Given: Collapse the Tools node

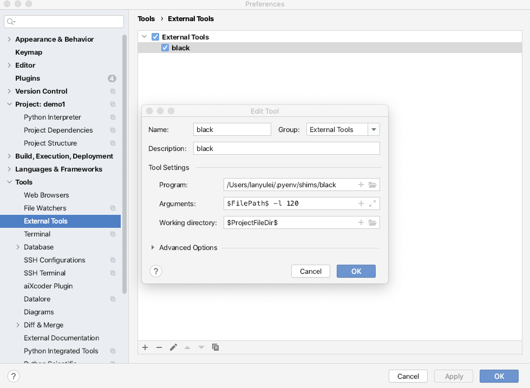Looking at the screenshot, I should click(9, 182).
